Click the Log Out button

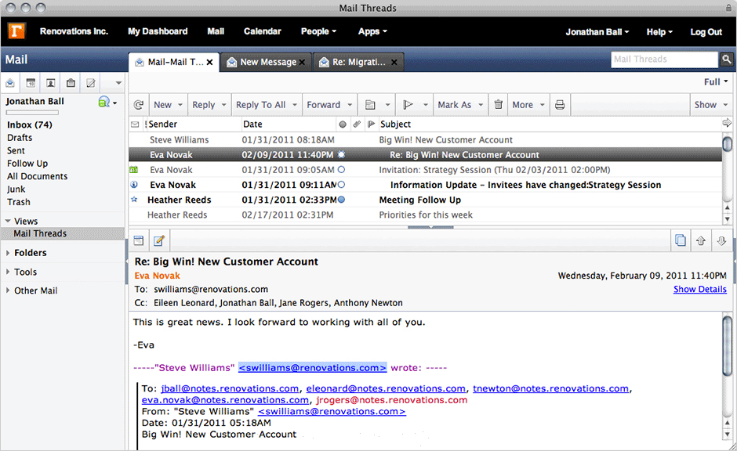coord(706,32)
